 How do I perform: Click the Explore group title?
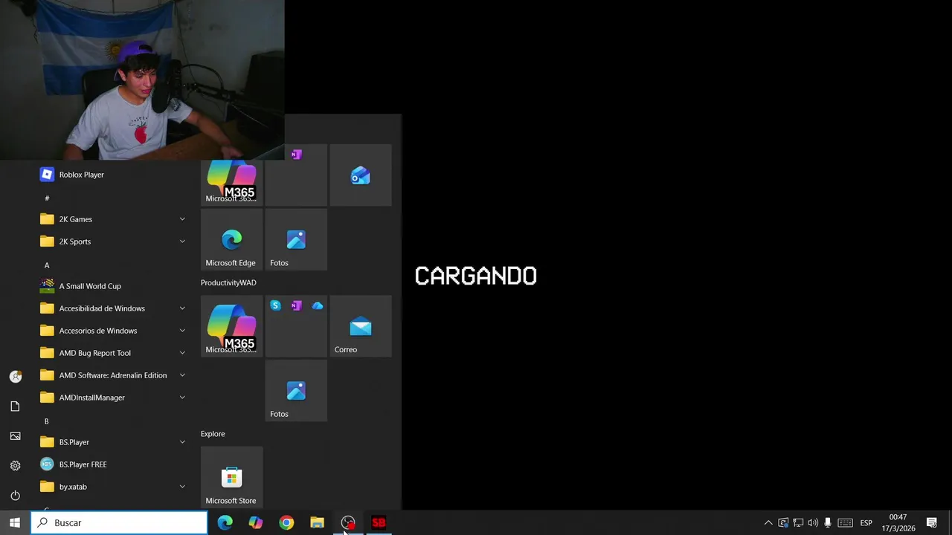(x=213, y=434)
